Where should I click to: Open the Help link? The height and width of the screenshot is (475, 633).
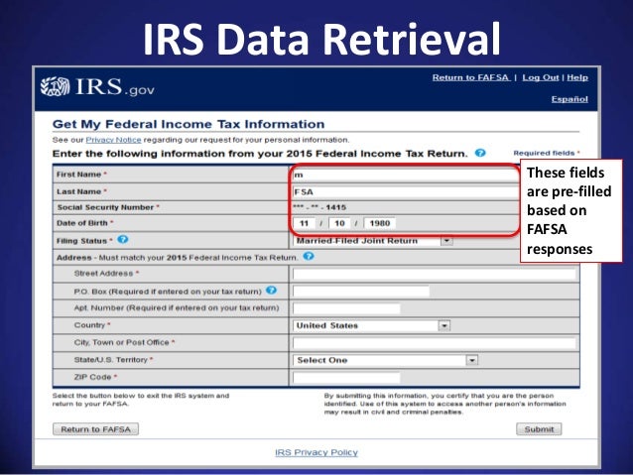577,77
